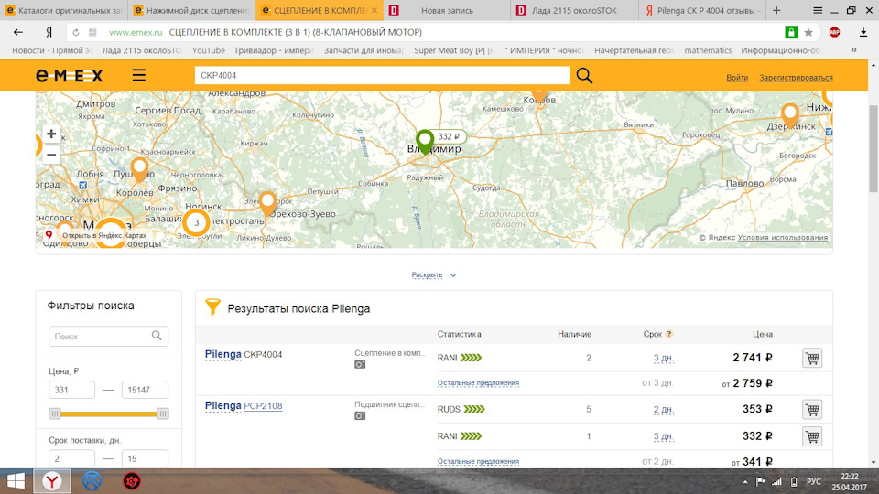Viewport: 879px width, 494px height.
Task: Open mathematics bookmark
Action: 708,50
